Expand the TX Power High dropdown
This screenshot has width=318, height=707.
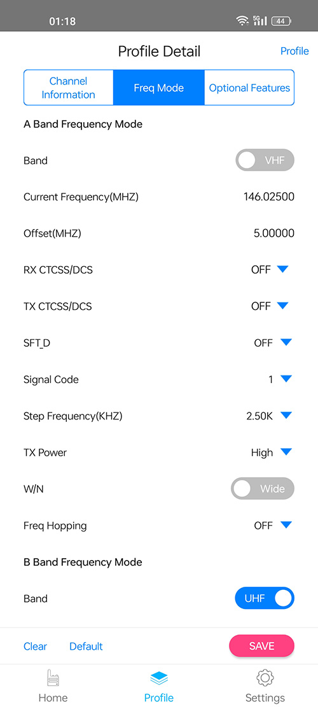point(286,452)
